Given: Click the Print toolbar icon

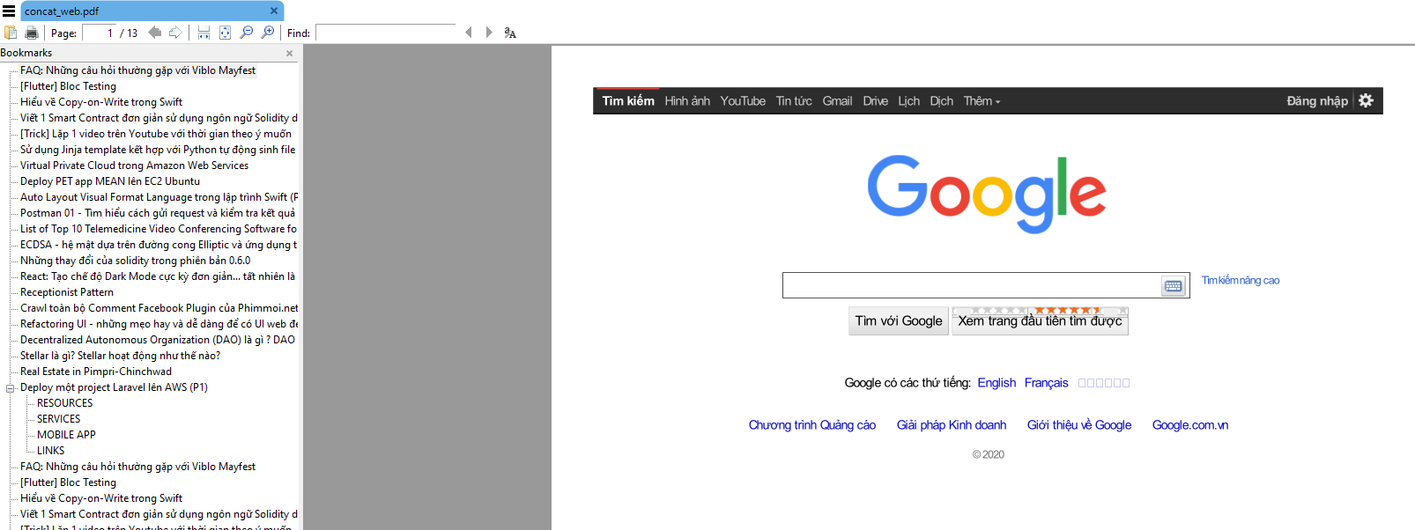Looking at the screenshot, I should 32,33.
